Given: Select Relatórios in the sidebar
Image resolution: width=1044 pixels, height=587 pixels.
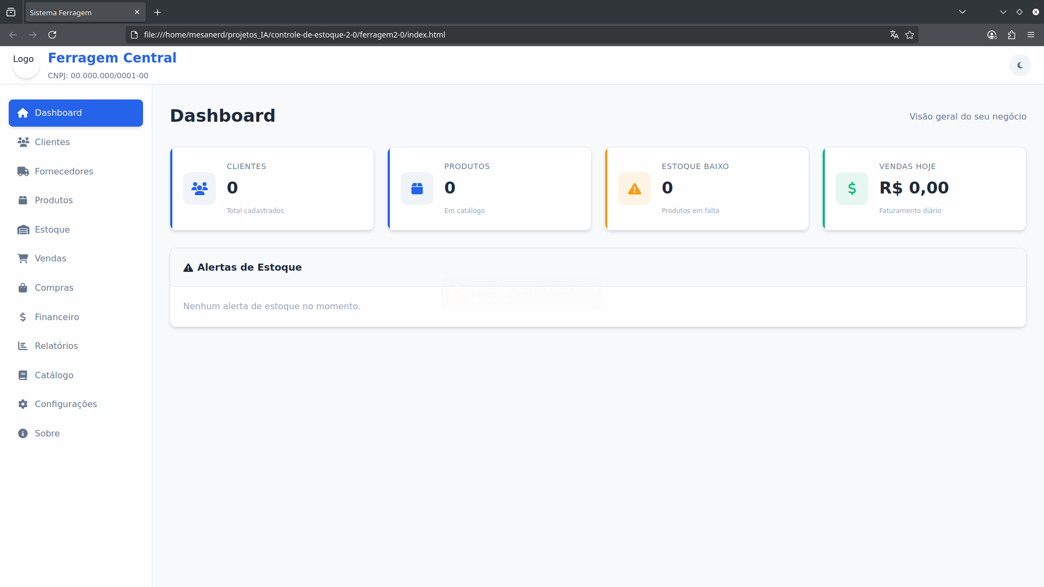Looking at the screenshot, I should [x=56, y=346].
